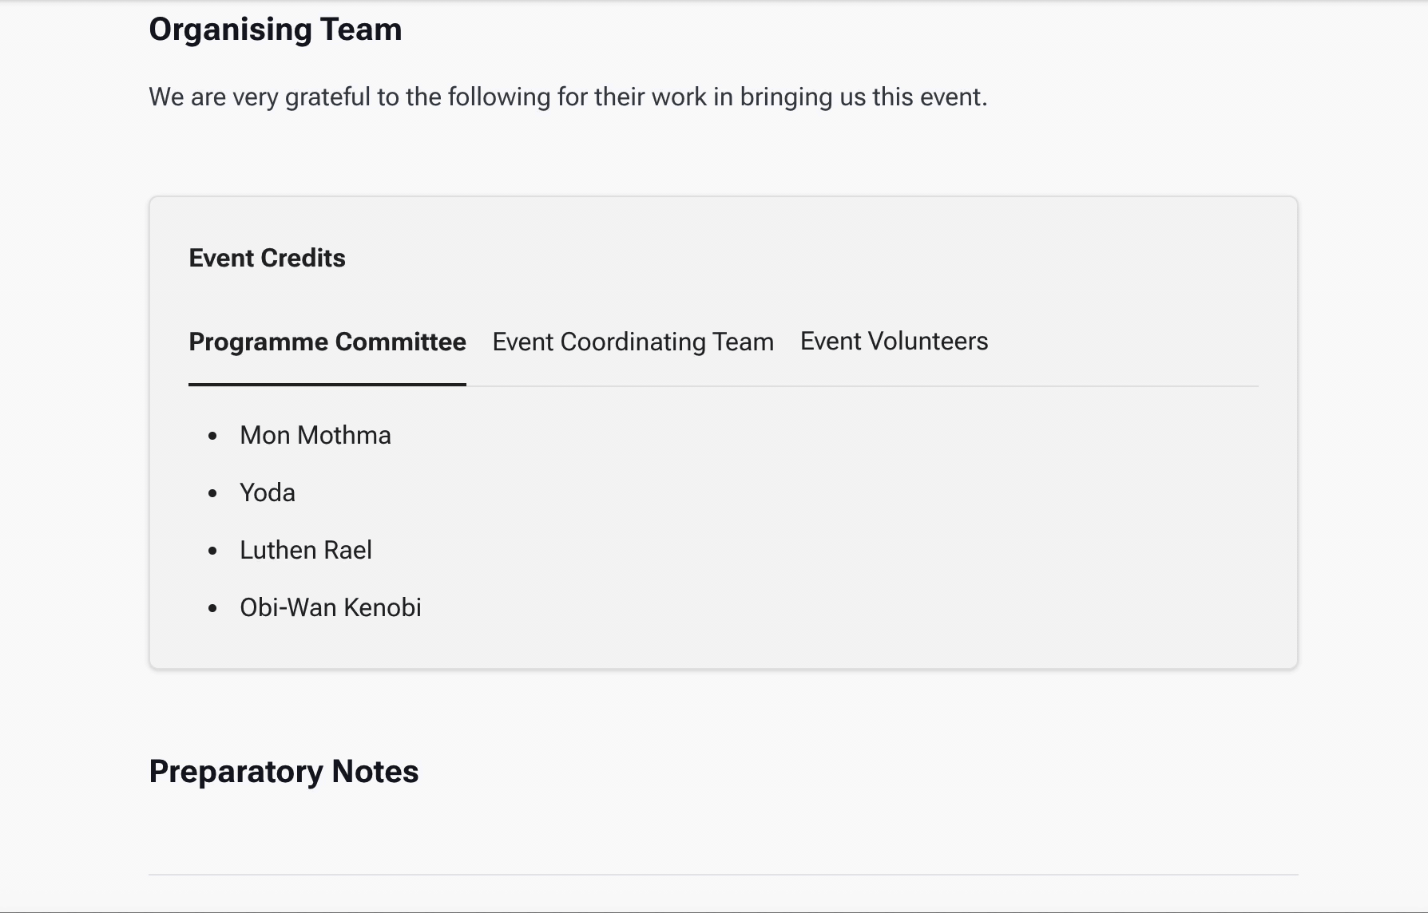Image resolution: width=1428 pixels, height=913 pixels.
Task: Click the bullet marker next to Yoda
Action: 212,493
